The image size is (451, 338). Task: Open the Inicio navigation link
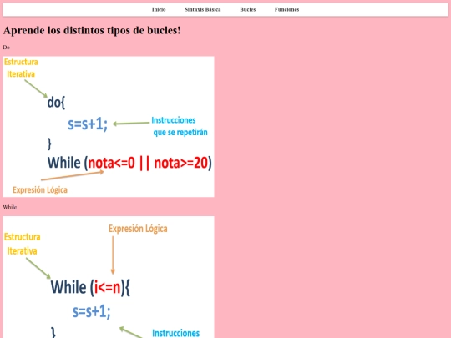159,9
